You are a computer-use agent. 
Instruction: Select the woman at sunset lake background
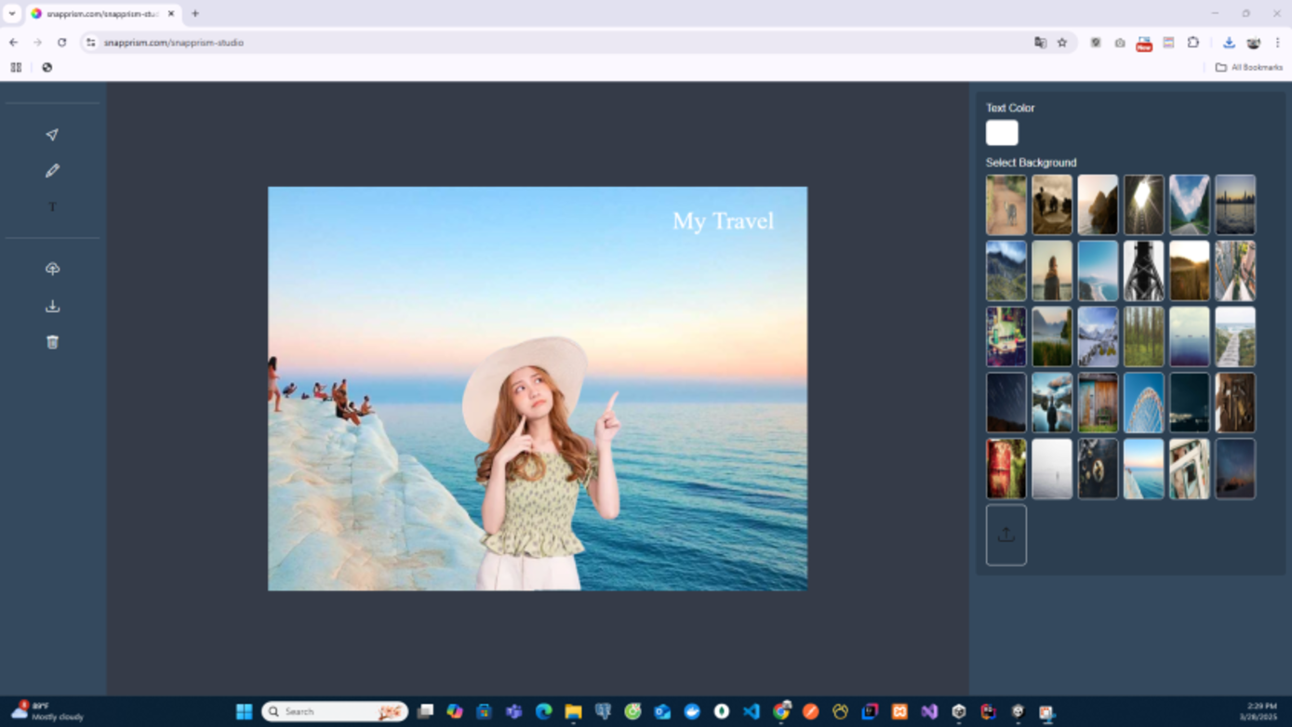1052,271
